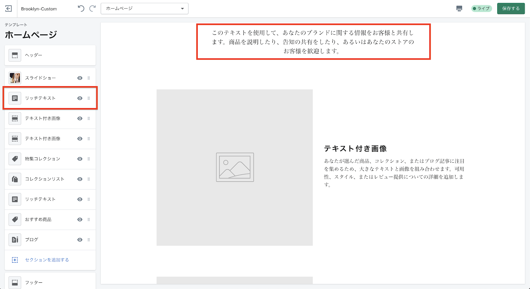Click the ヘッダー section icon
Viewport: 530px width, 289px height.
click(15, 55)
